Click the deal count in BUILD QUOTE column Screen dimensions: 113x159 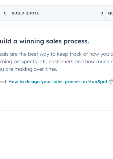[102, 13]
